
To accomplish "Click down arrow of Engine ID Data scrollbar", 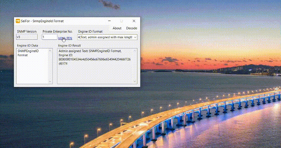I will click(50, 82).
